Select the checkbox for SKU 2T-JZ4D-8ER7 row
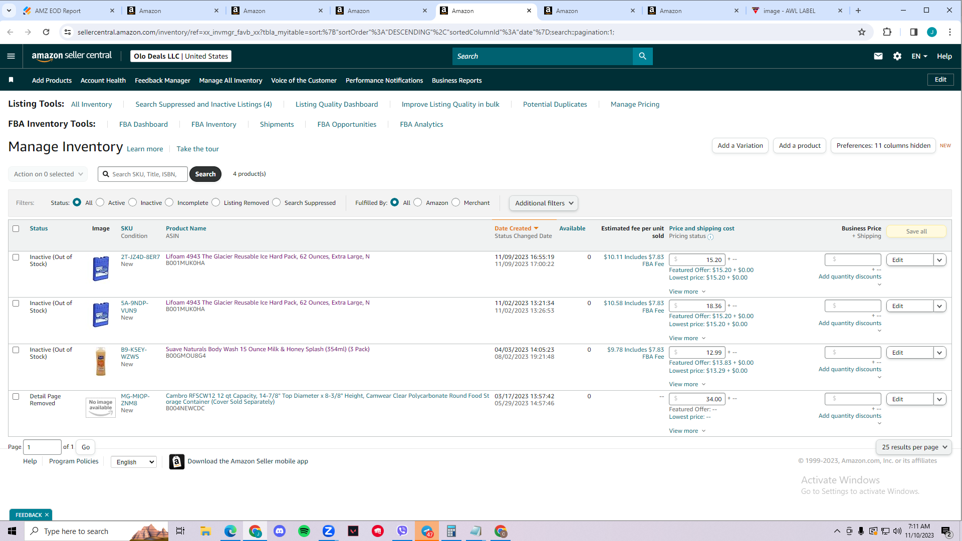 pos(16,257)
